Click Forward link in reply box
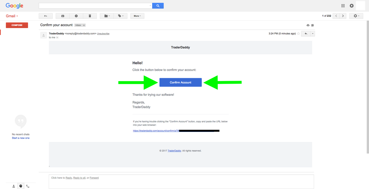 click(x=94, y=178)
